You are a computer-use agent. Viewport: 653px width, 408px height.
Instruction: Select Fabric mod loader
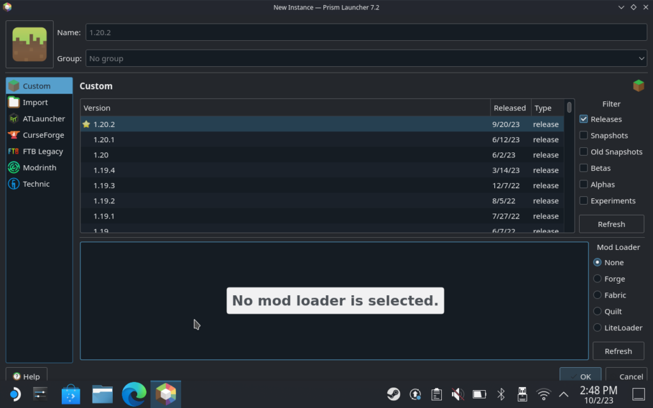pyautogui.click(x=597, y=295)
